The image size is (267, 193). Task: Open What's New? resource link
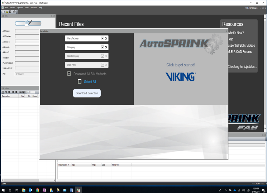point(236,33)
